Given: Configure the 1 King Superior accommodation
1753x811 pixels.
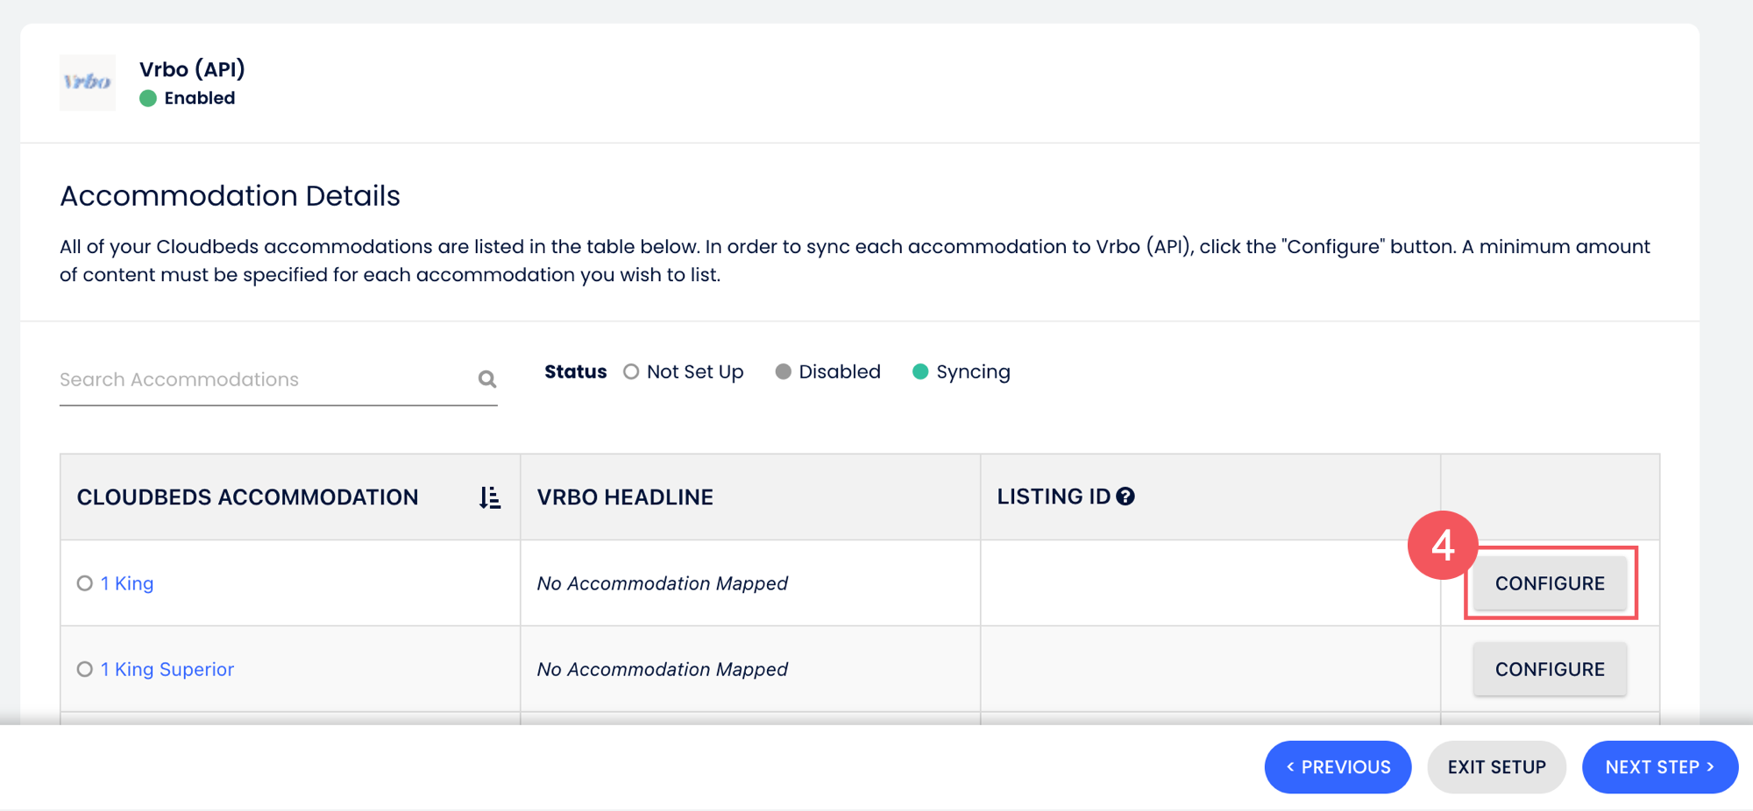Looking at the screenshot, I should [1549, 669].
